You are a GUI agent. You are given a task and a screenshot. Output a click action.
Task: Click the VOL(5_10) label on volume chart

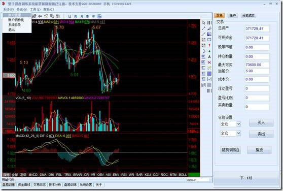pyautogui.click(x=23, y=98)
